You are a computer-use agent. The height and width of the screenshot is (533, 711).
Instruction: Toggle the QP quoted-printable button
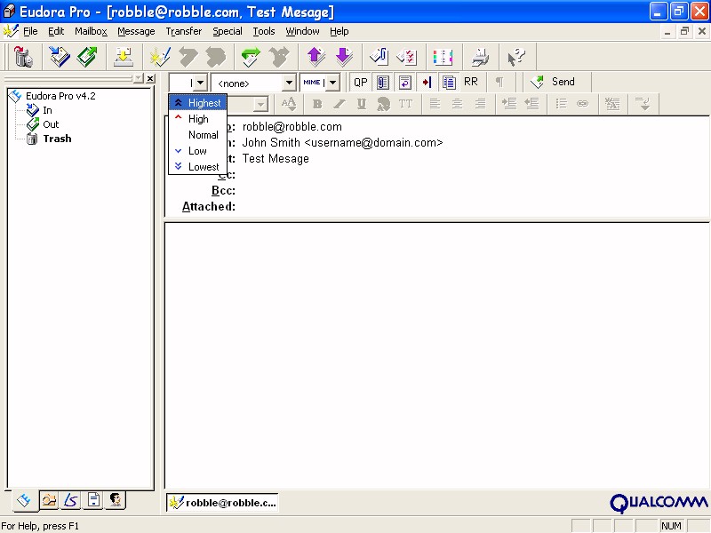click(x=361, y=82)
